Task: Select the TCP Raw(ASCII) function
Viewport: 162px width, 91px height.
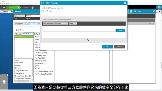Action: (x=40, y=56)
